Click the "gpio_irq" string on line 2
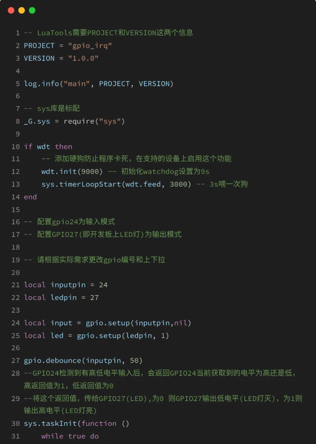The width and height of the screenshot is (316, 444). click(90, 46)
